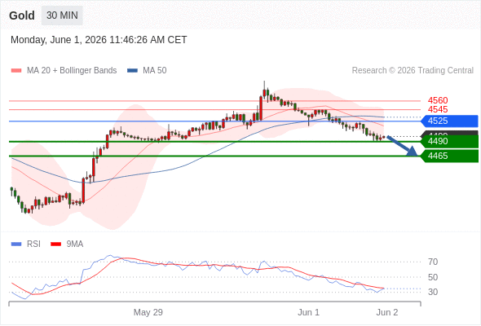Click the 30 MIN timeframe badge
Screen dimensions: 481x326
62,15
